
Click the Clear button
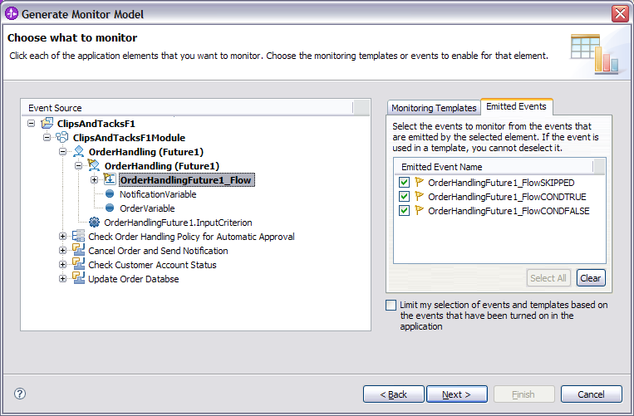point(591,278)
